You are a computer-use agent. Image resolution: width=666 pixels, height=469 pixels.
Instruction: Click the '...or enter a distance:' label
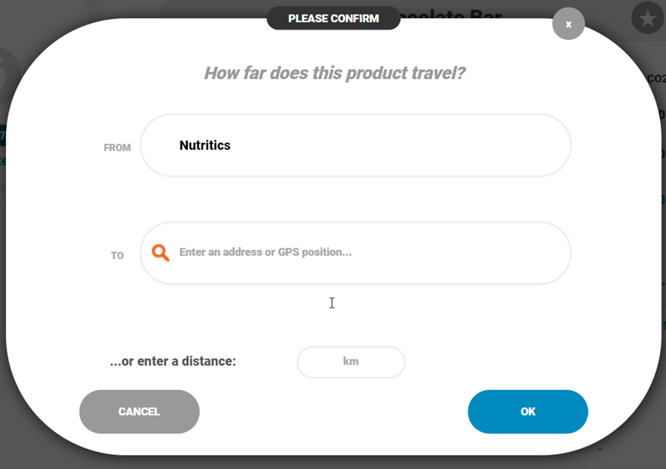click(x=173, y=361)
